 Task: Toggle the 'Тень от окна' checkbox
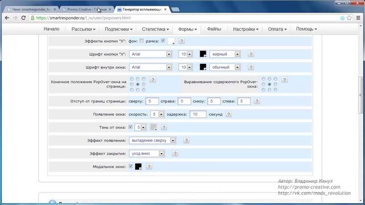tap(131, 127)
